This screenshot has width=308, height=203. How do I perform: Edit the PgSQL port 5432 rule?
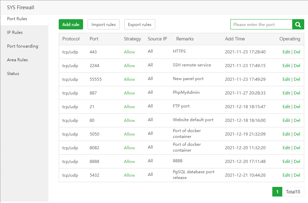click(x=286, y=175)
